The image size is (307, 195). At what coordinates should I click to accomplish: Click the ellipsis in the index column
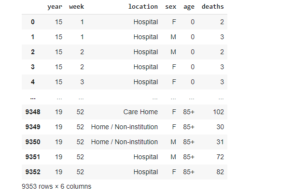pos(33,98)
